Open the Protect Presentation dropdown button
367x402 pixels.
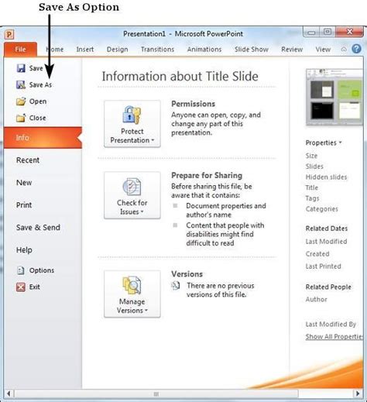coord(132,124)
